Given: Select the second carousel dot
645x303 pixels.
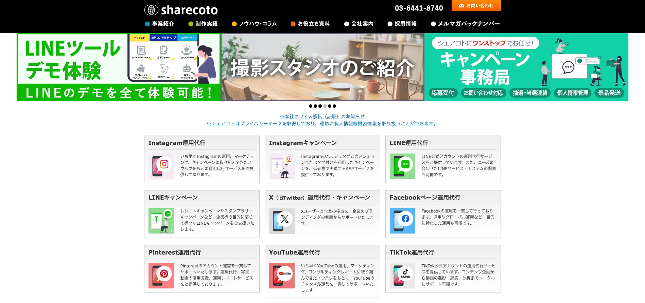Looking at the screenshot, I should (x=315, y=106).
